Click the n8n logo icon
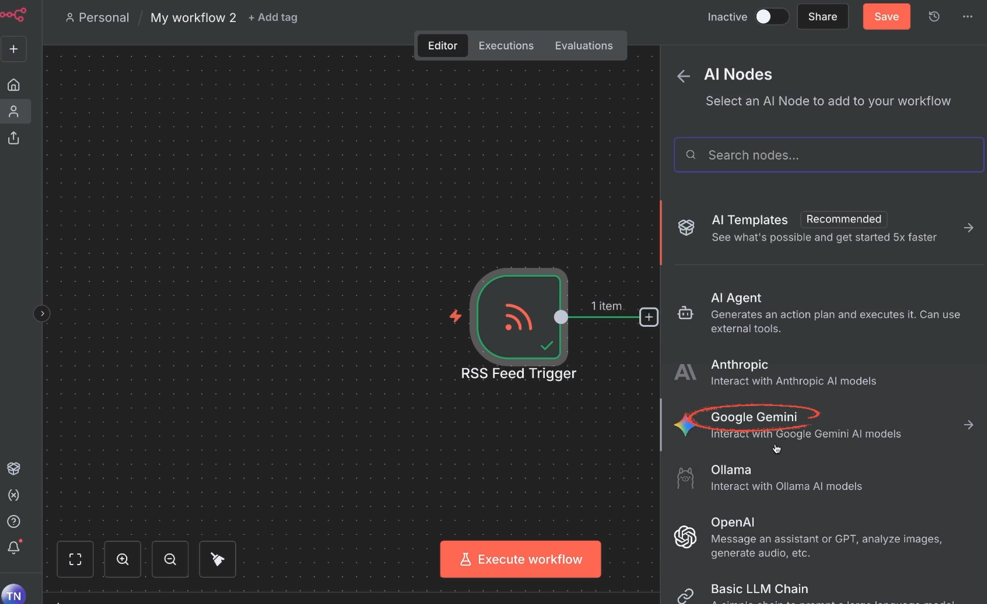 click(x=13, y=15)
